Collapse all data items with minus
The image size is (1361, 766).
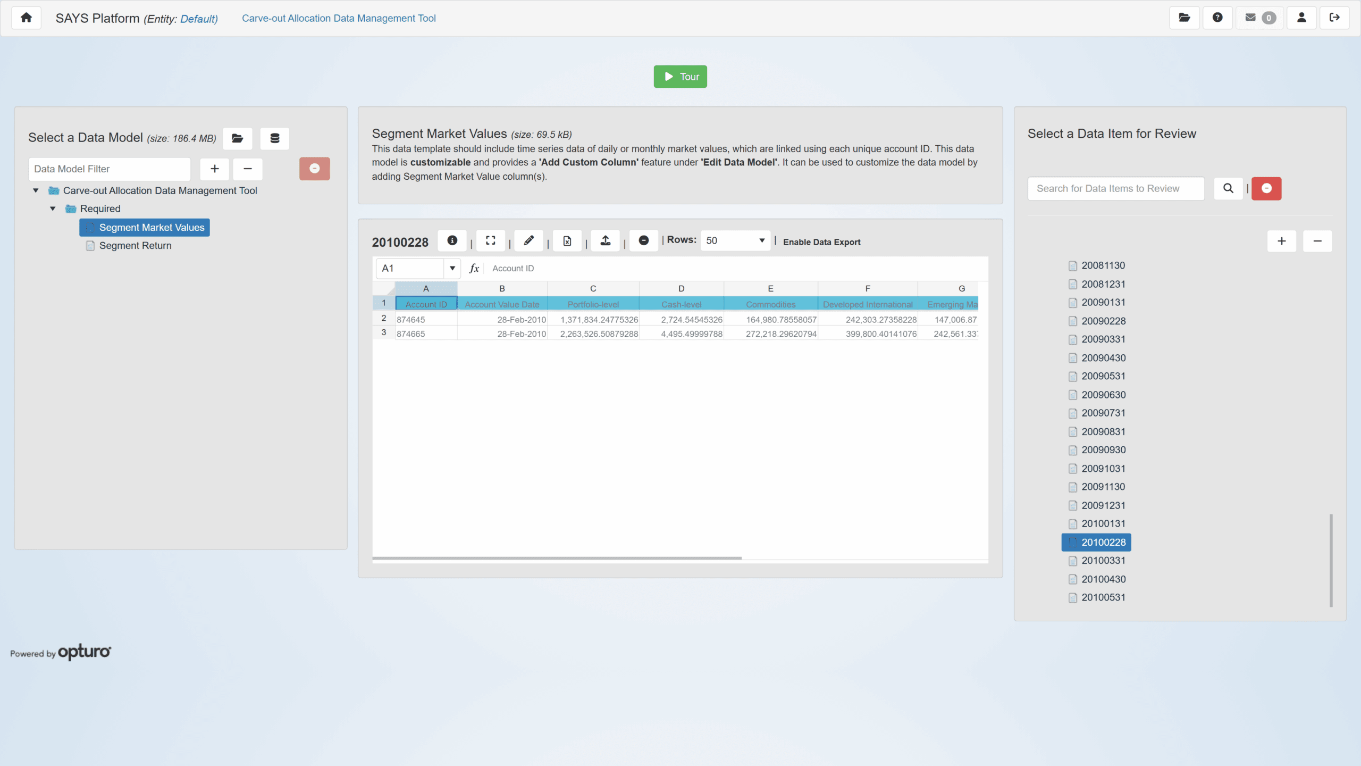click(1317, 241)
